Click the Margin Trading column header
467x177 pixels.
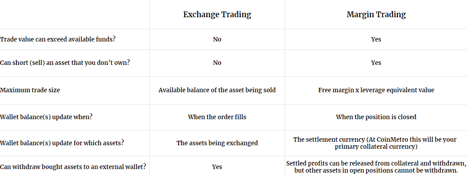(x=376, y=15)
